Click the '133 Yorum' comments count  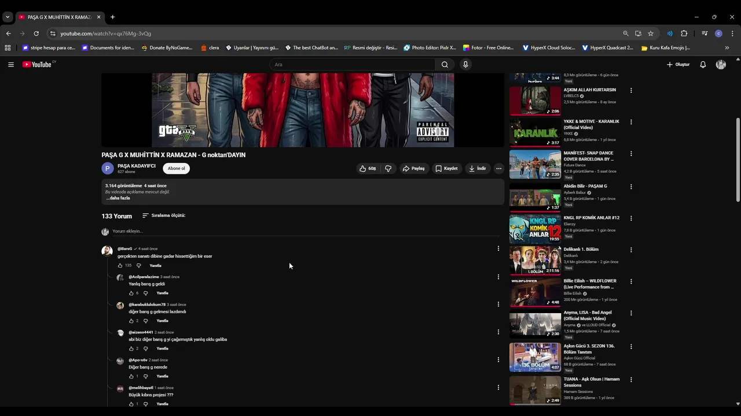(116, 216)
